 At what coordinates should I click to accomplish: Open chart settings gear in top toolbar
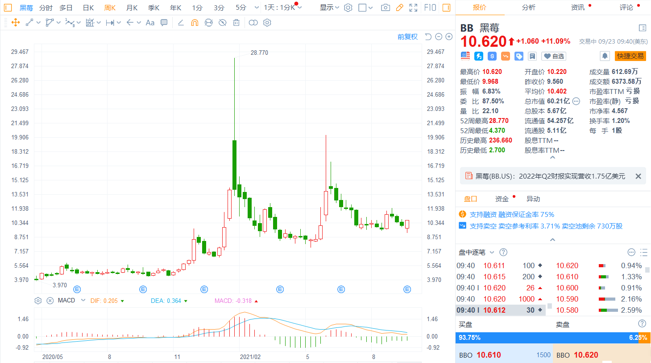coord(348,8)
